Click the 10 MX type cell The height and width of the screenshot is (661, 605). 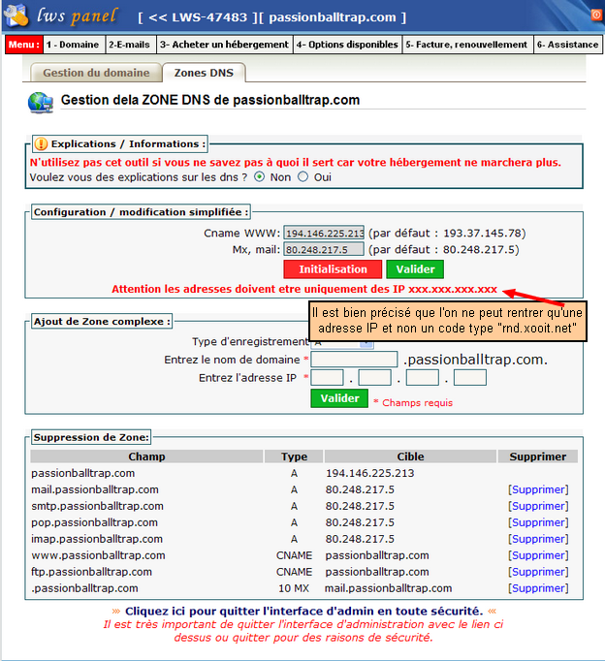tap(294, 588)
